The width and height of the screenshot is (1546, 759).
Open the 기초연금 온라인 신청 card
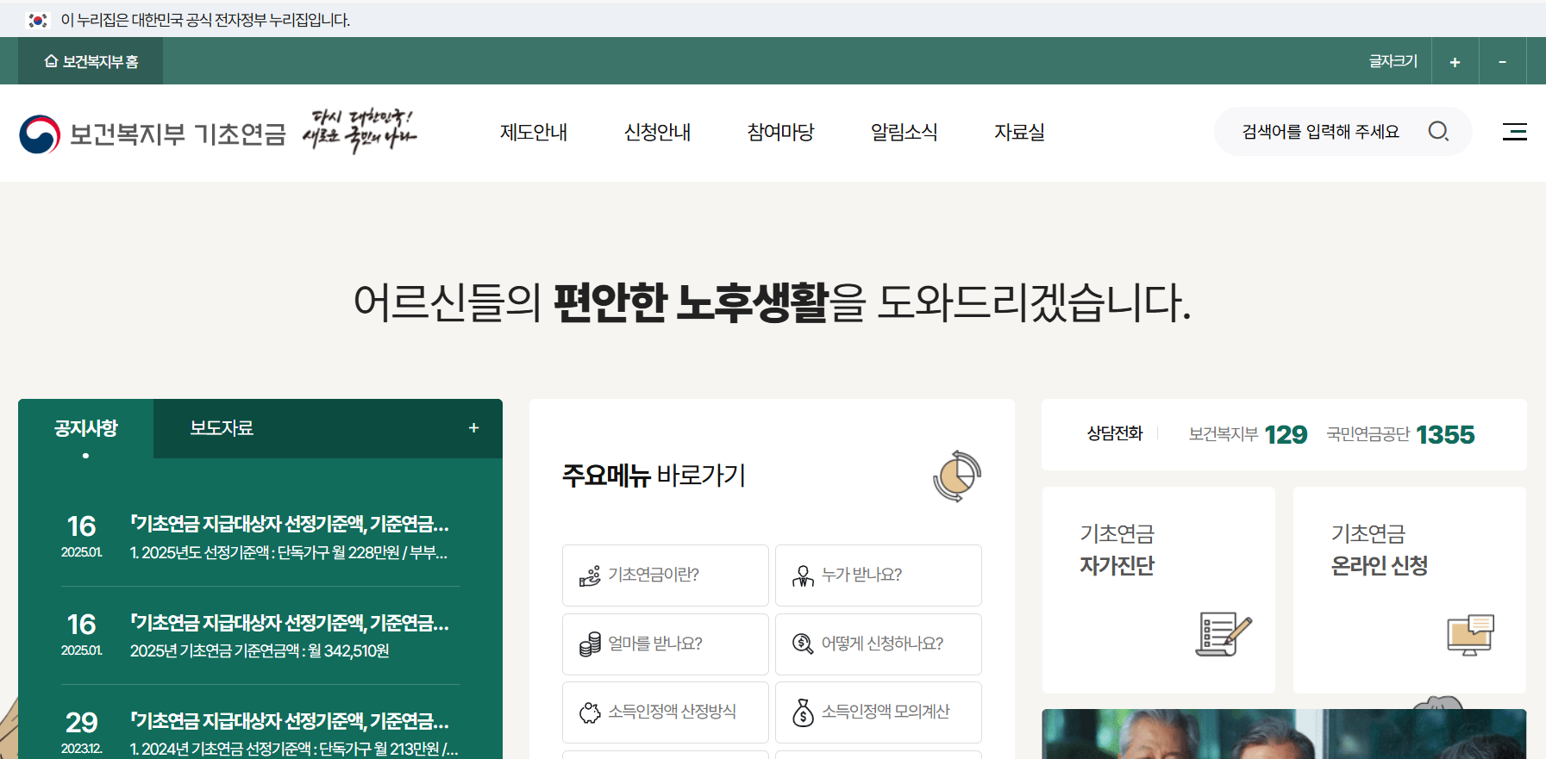click(x=1410, y=590)
